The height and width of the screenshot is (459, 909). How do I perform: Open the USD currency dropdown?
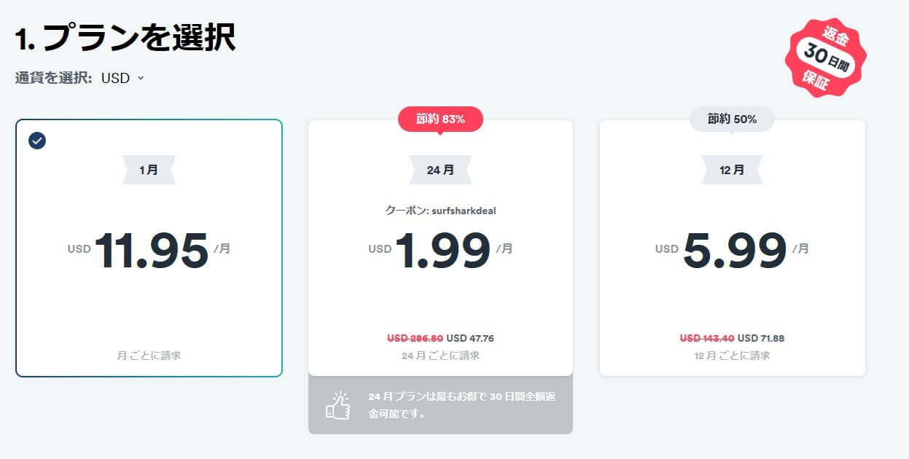[122, 78]
